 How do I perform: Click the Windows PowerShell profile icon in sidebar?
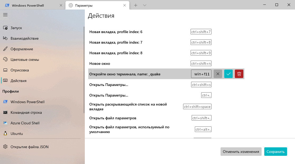coord(5,102)
